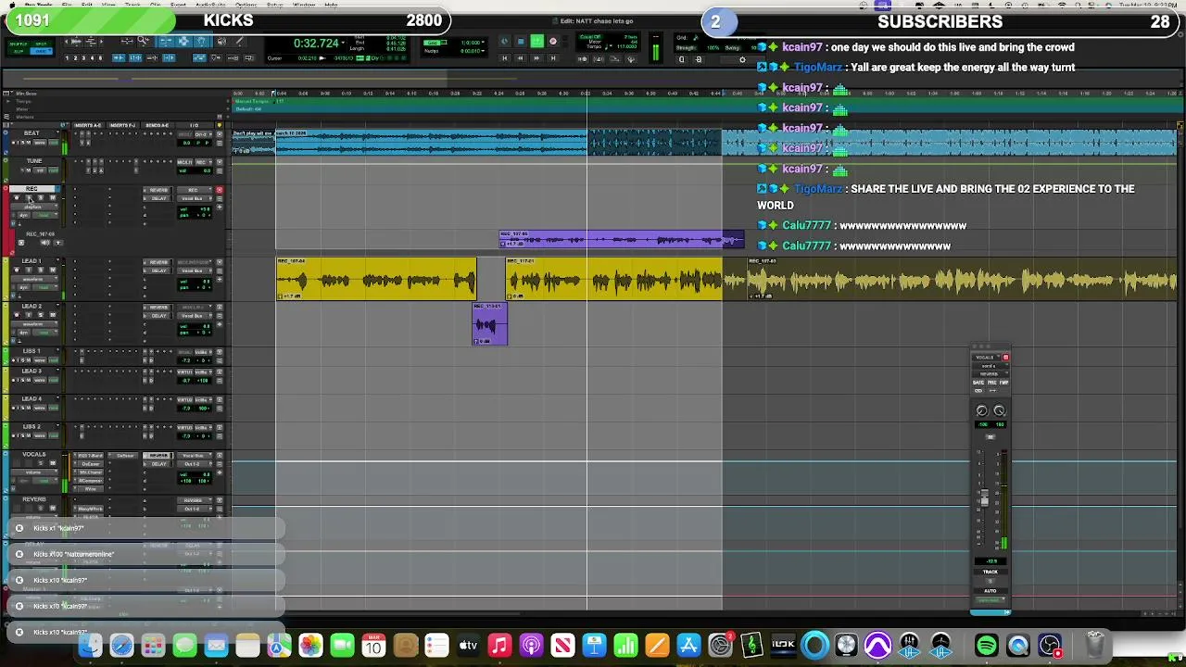This screenshot has height=667, width=1186.
Task: Open playlists view dropdown on REC track
Action: pyautogui.click(x=34, y=207)
